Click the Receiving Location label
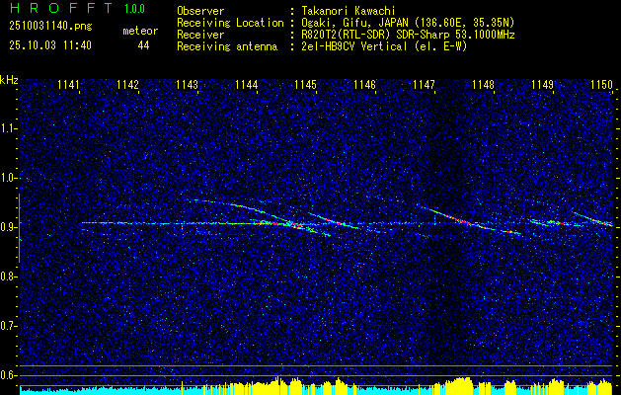Image resolution: width=621 pixels, height=395 pixels. click(230, 23)
